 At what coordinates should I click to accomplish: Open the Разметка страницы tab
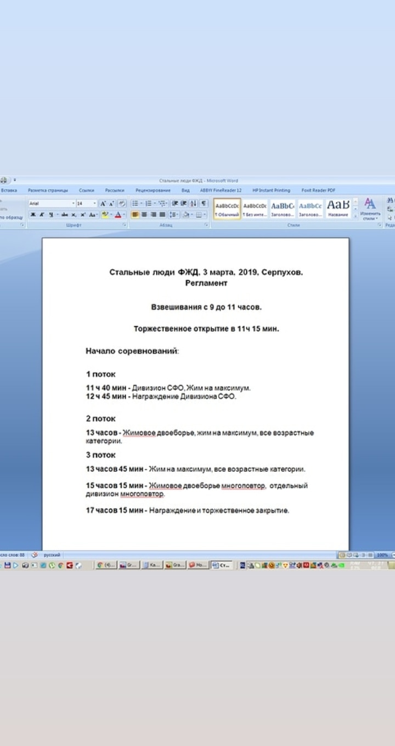[x=48, y=190]
